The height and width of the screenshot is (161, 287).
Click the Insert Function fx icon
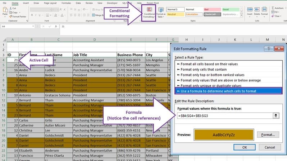(x=56, y=27)
